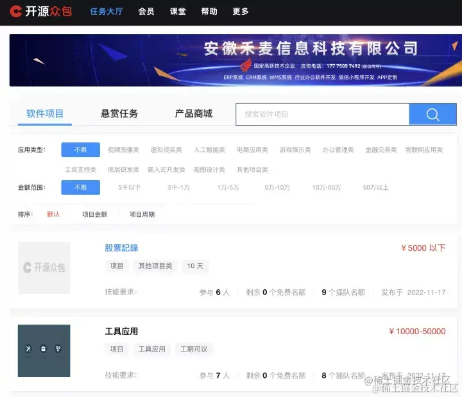The height and width of the screenshot is (397, 462).
Task: Choose the 1万-5万 amount range
Action: point(228,188)
